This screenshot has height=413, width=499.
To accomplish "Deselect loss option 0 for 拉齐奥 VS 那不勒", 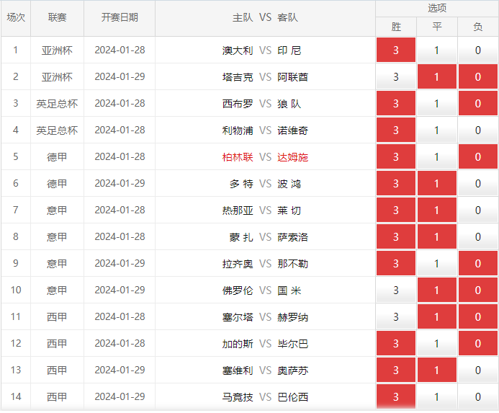I will (x=477, y=264).
